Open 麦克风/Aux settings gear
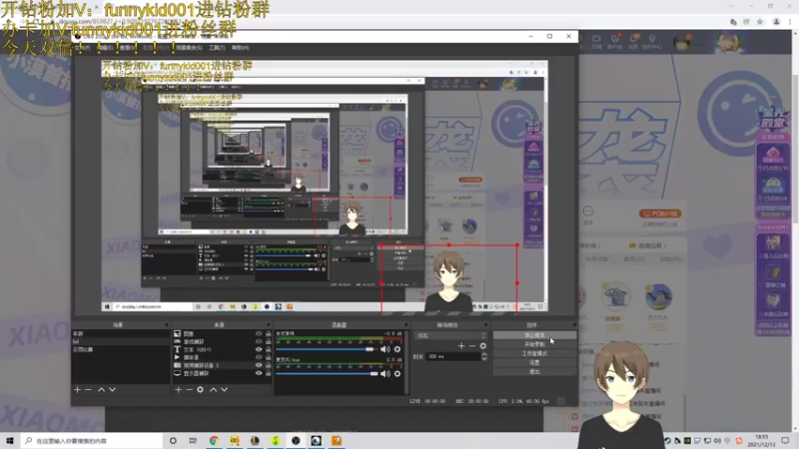The image size is (799, 449). tap(398, 373)
